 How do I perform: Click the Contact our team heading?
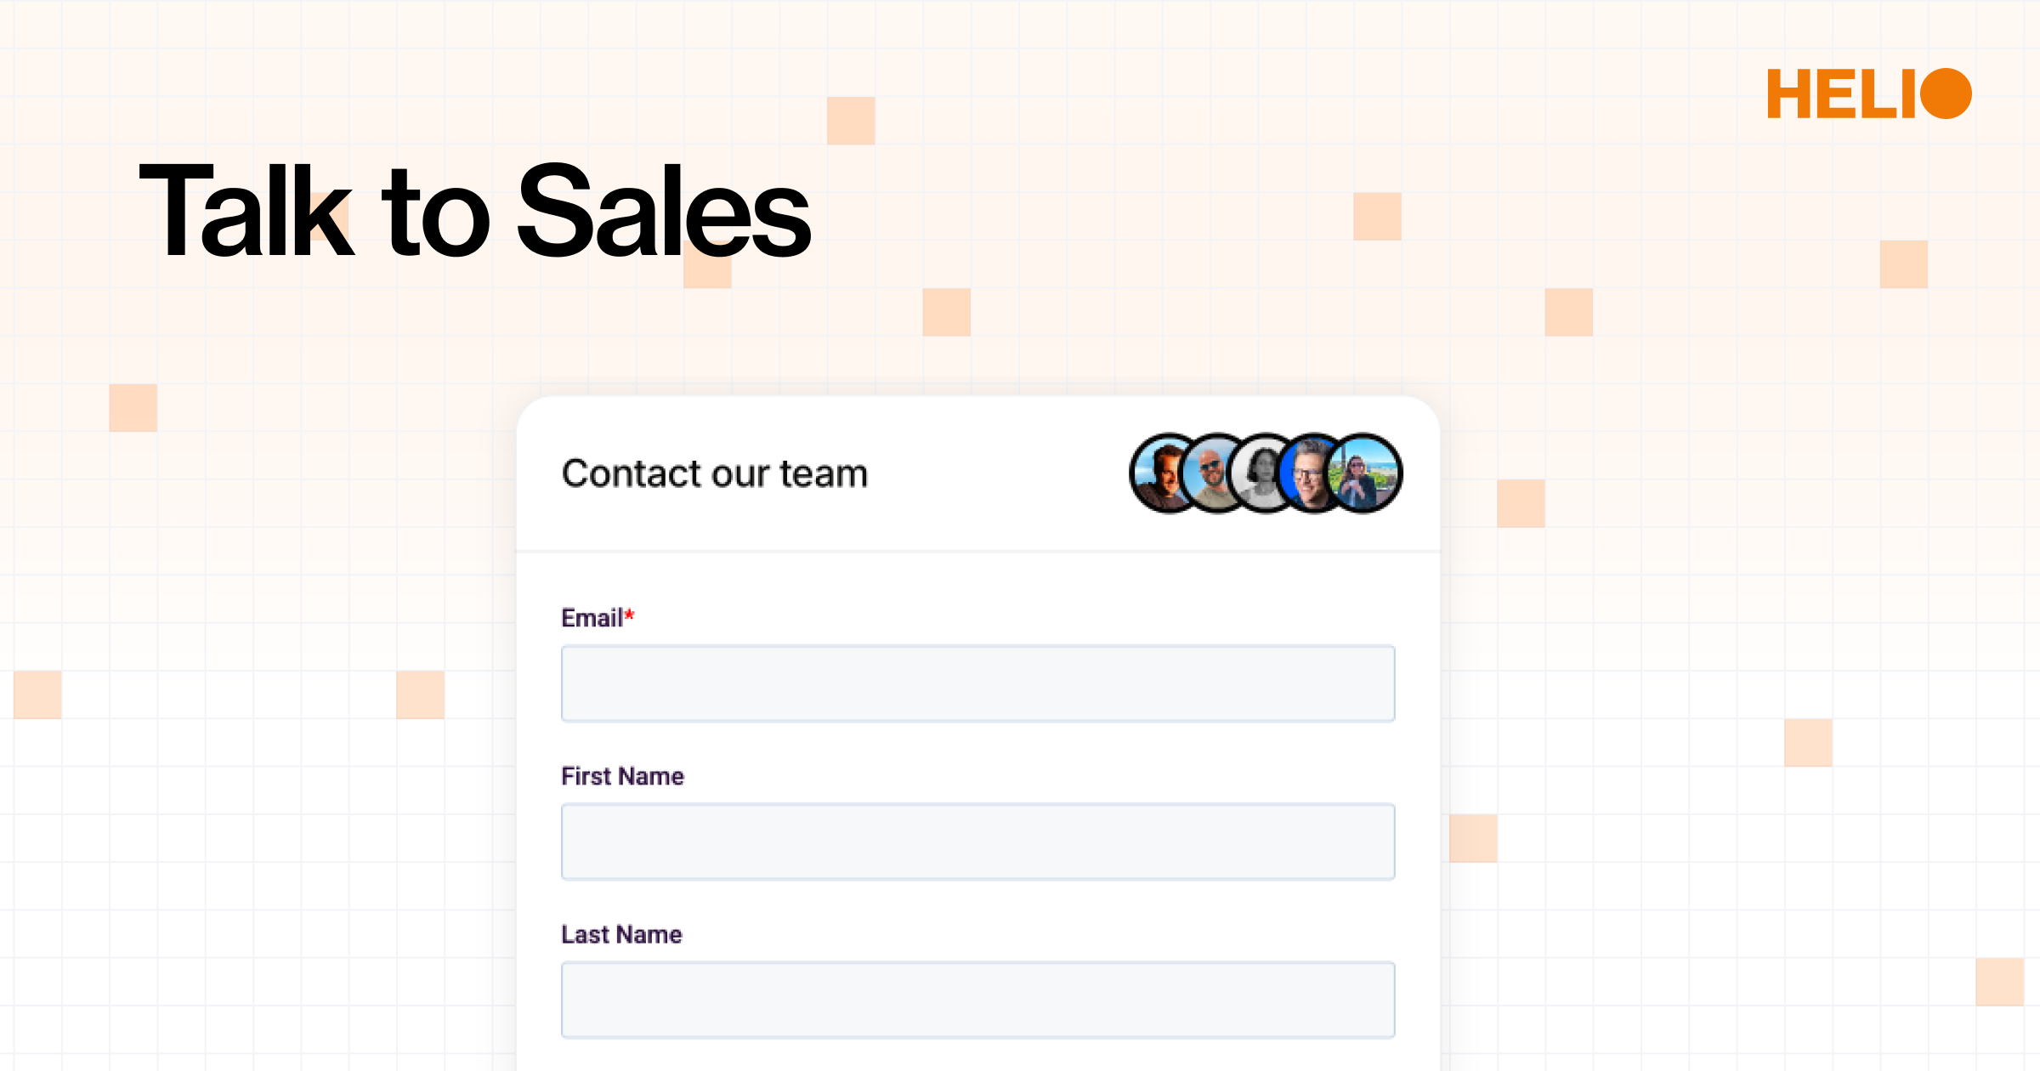714,474
